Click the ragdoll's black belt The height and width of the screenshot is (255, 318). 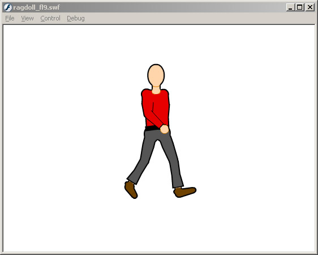pyautogui.click(x=152, y=128)
